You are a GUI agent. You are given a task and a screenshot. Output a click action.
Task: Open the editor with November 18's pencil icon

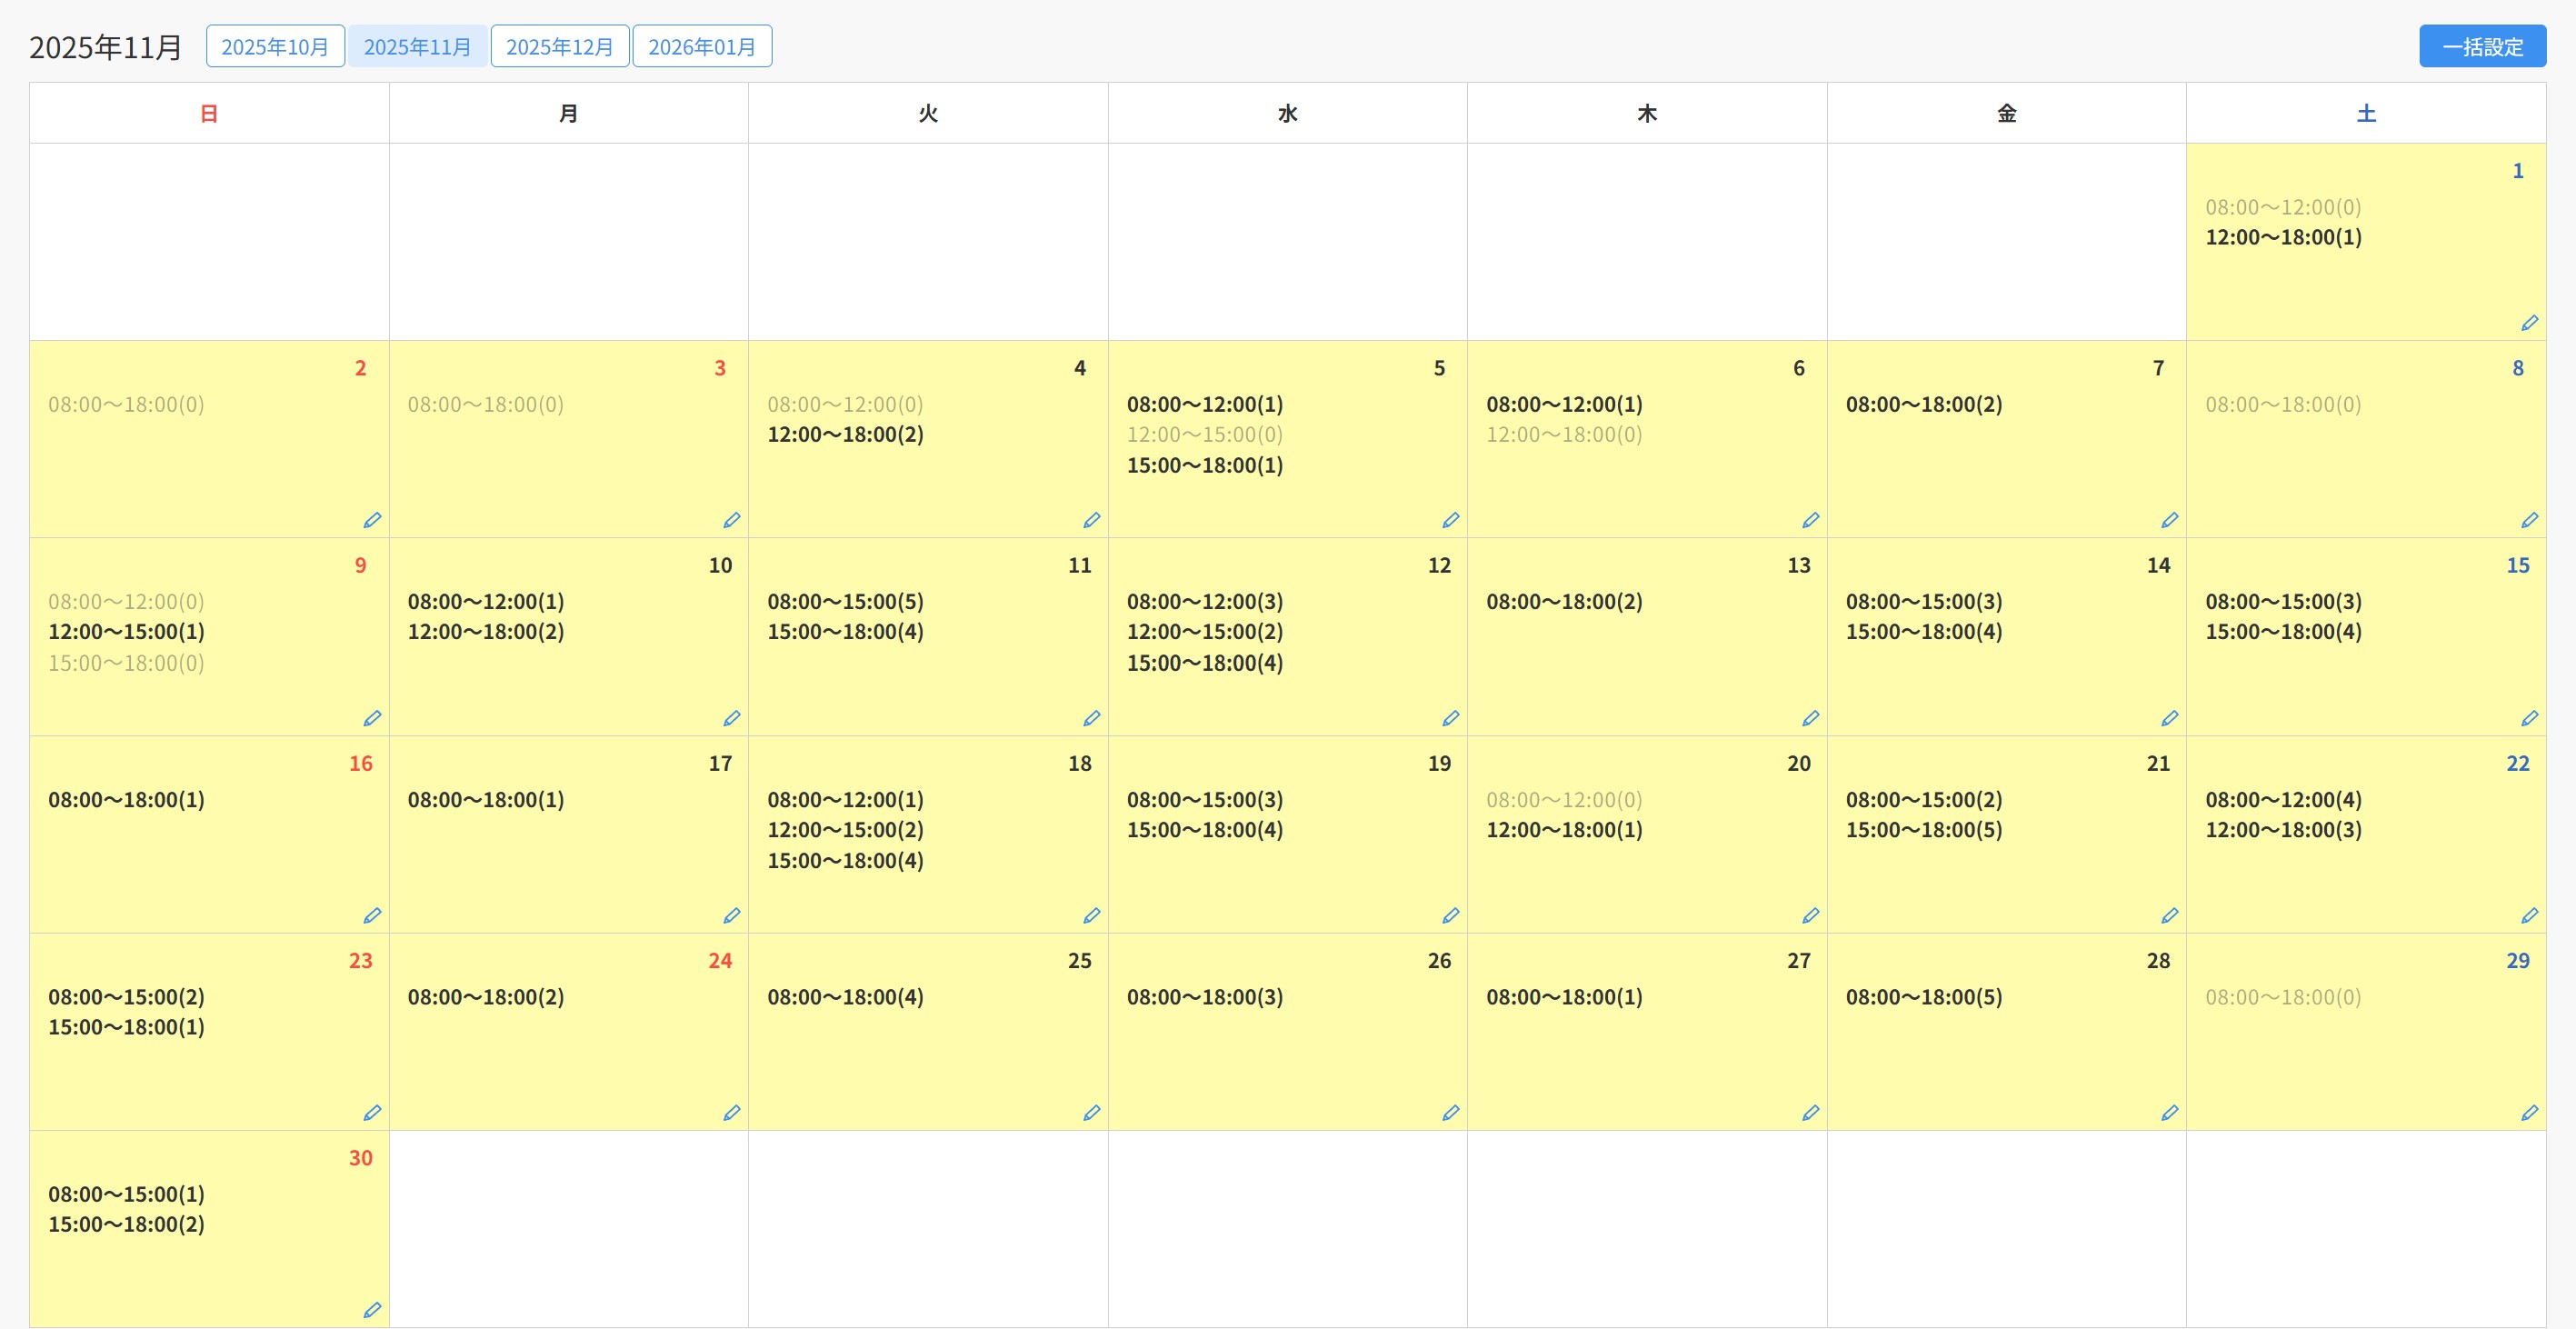[1091, 915]
